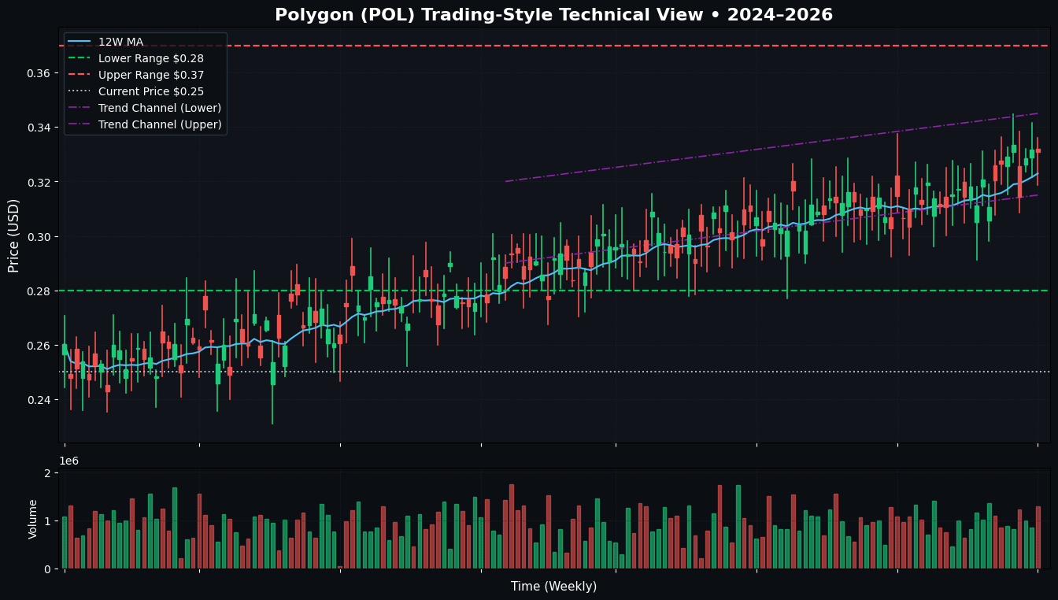Click the Price (USD) axis label
The width and height of the screenshot is (1058, 600).
(14, 235)
